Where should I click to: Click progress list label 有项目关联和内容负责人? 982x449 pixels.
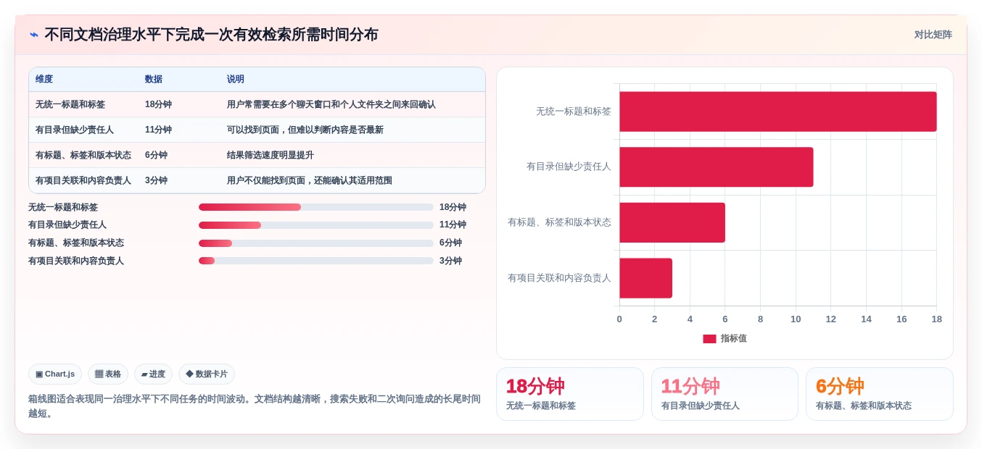[x=76, y=261]
